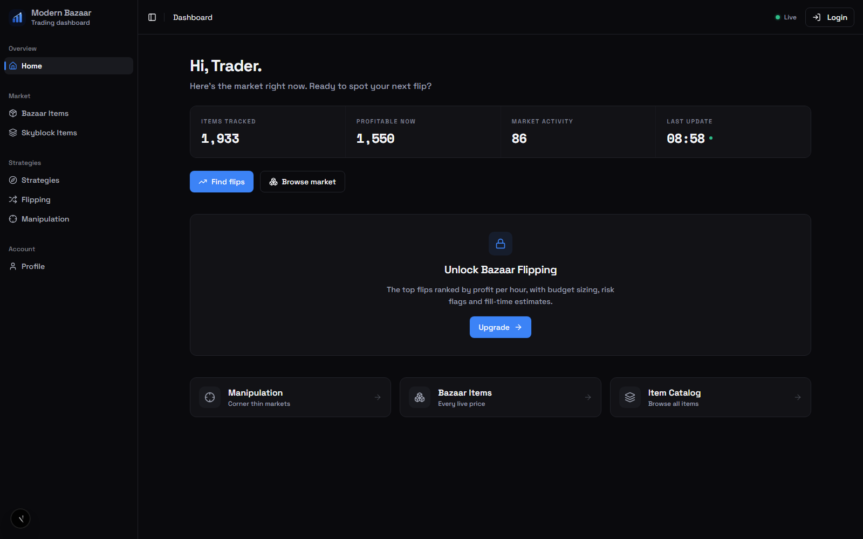This screenshot has height=539, width=863.
Task: Click the Browse market button
Action: (x=303, y=182)
